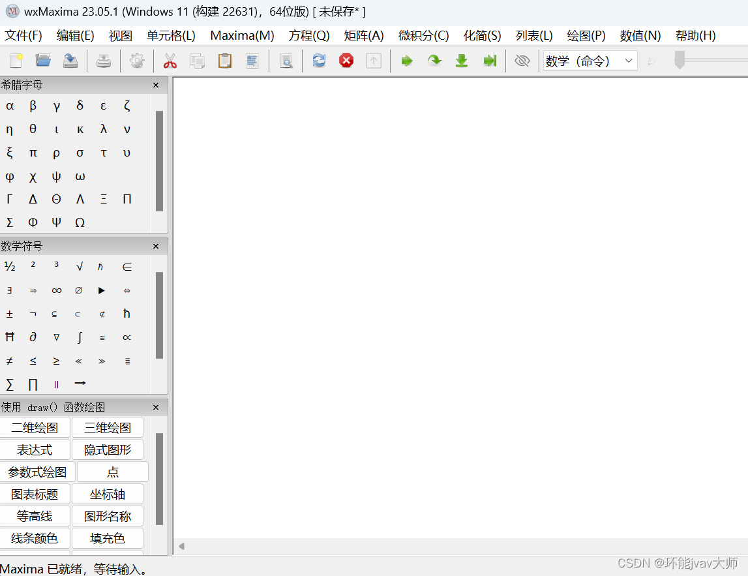Print the document using printer icon
This screenshot has width=748, height=576.
pos(104,61)
